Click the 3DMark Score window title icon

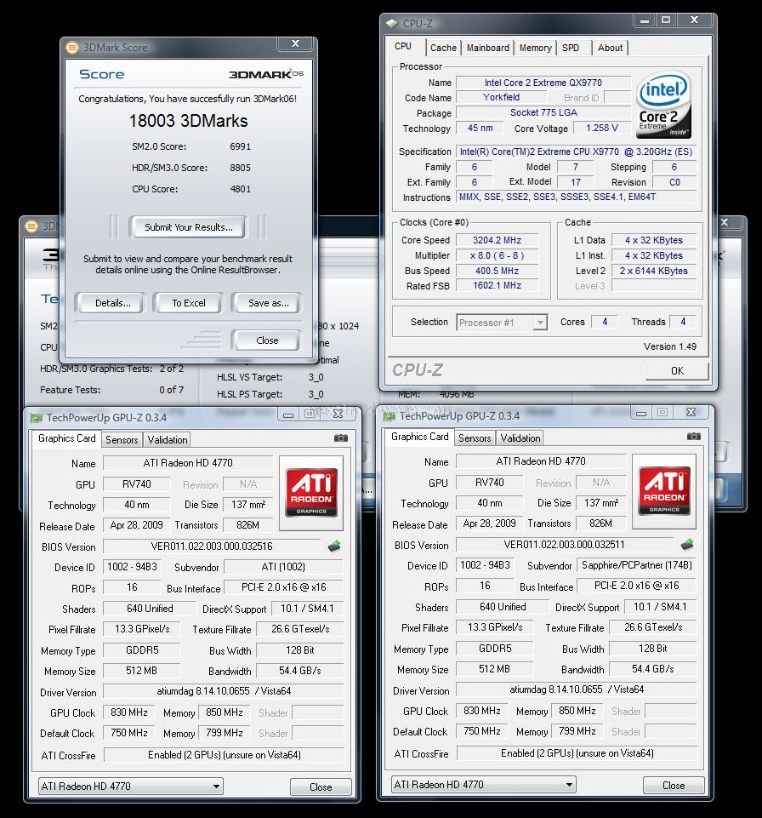coord(72,48)
